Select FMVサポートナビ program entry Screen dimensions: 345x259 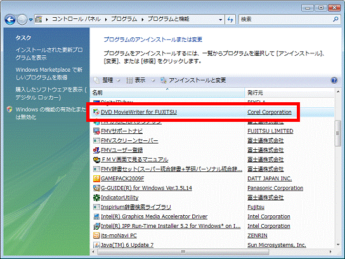pos(122,131)
